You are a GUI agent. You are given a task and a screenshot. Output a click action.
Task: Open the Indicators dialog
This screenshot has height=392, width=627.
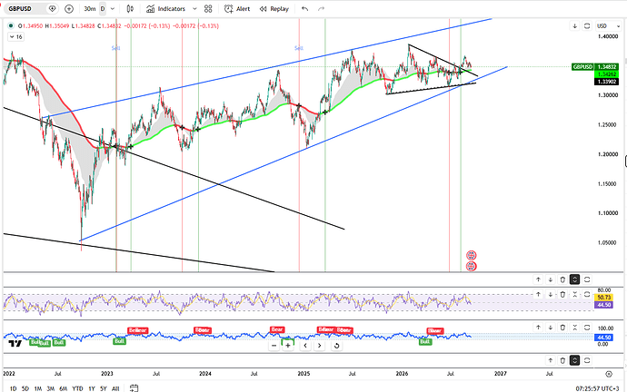pos(166,8)
